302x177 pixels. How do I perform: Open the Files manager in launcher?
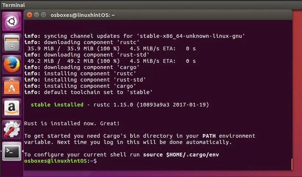12,43
